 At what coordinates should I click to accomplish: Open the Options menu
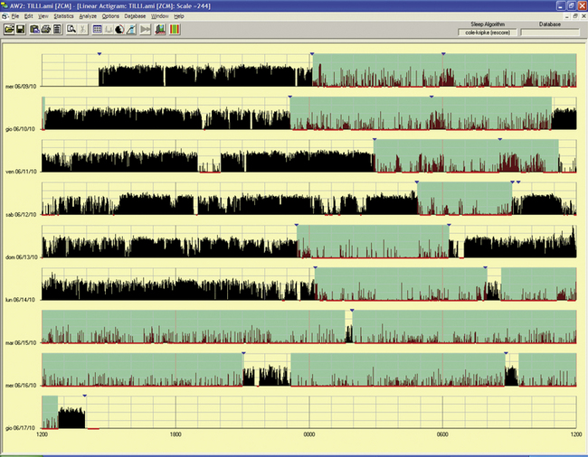pyautogui.click(x=109, y=16)
